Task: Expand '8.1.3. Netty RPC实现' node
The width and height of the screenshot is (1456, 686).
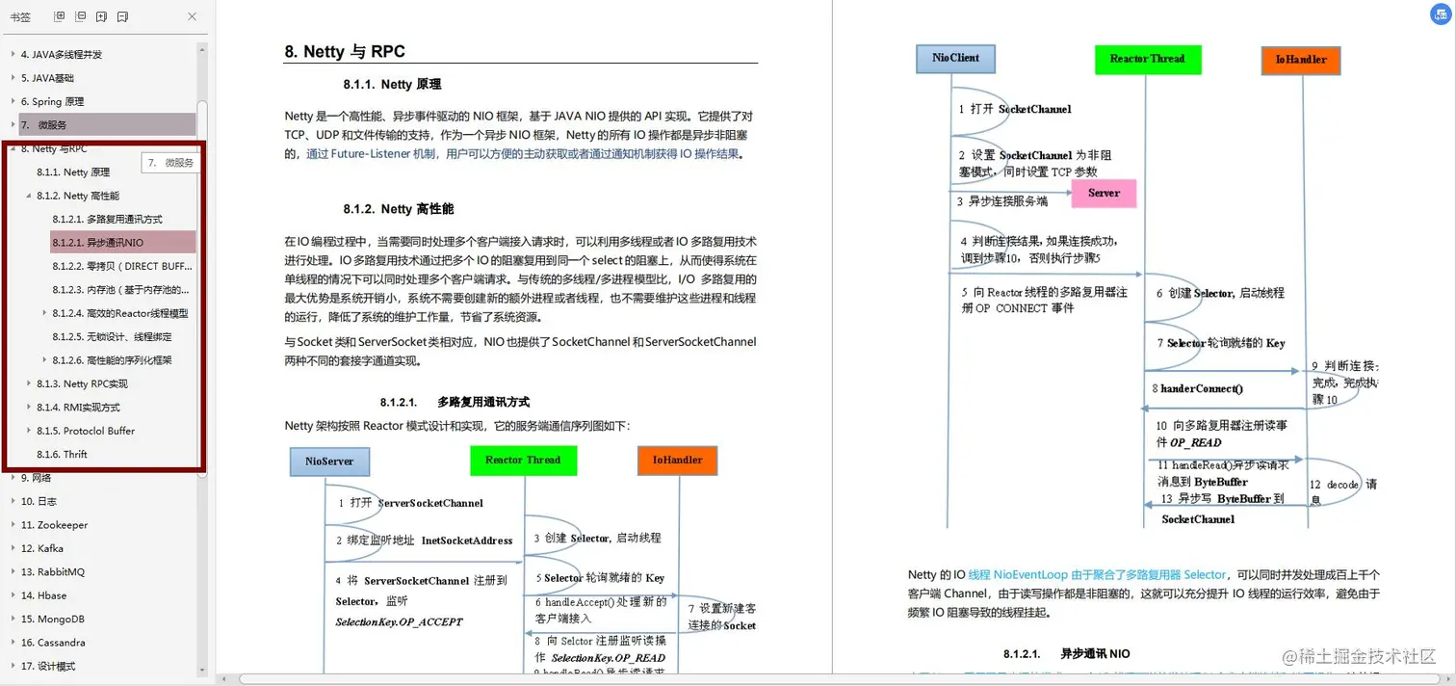Action: click(x=29, y=383)
